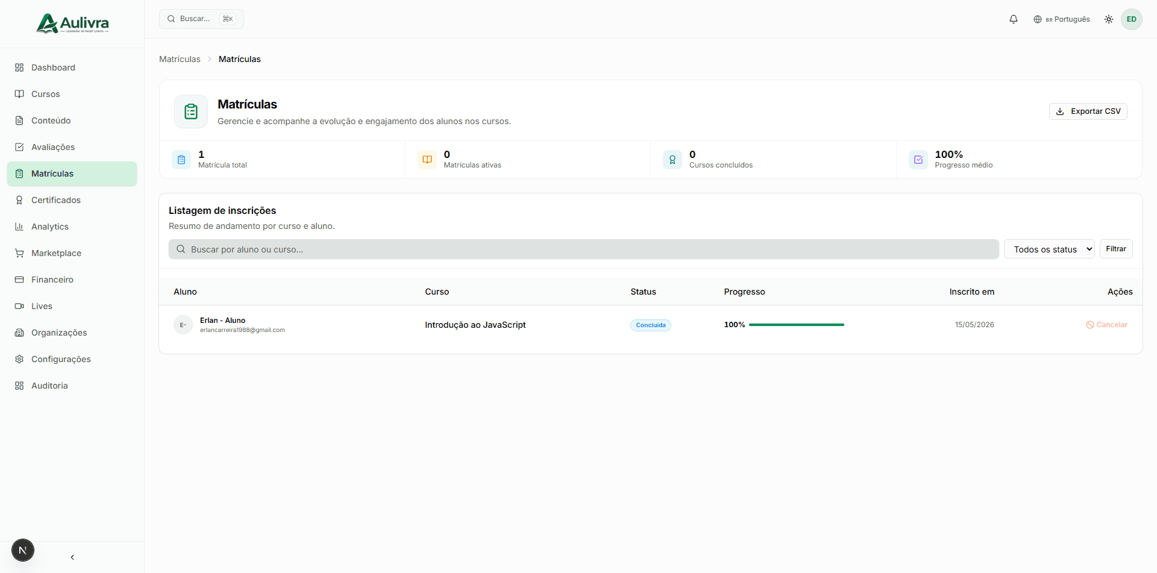This screenshot has height=573, width=1157.
Task: Click the Curso column header
Action: [437, 292]
